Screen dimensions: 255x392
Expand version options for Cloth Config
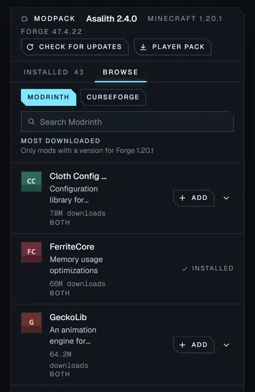[x=226, y=198]
